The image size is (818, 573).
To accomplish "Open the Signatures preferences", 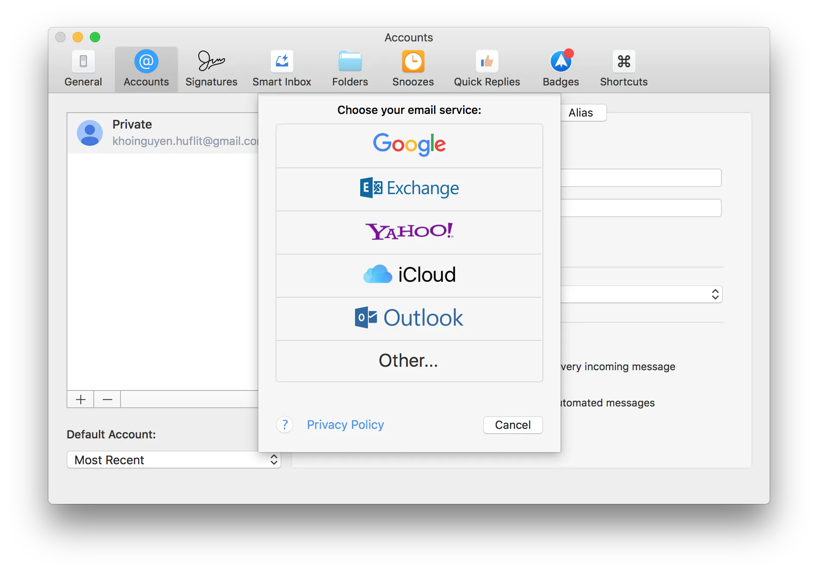I will (x=211, y=69).
